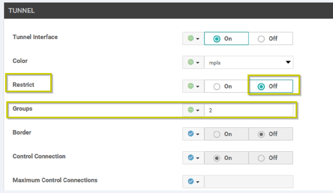Click the Maximum Control Connections label
The height and width of the screenshot is (193, 333).
pyautogui.click(x=55, y=180)
